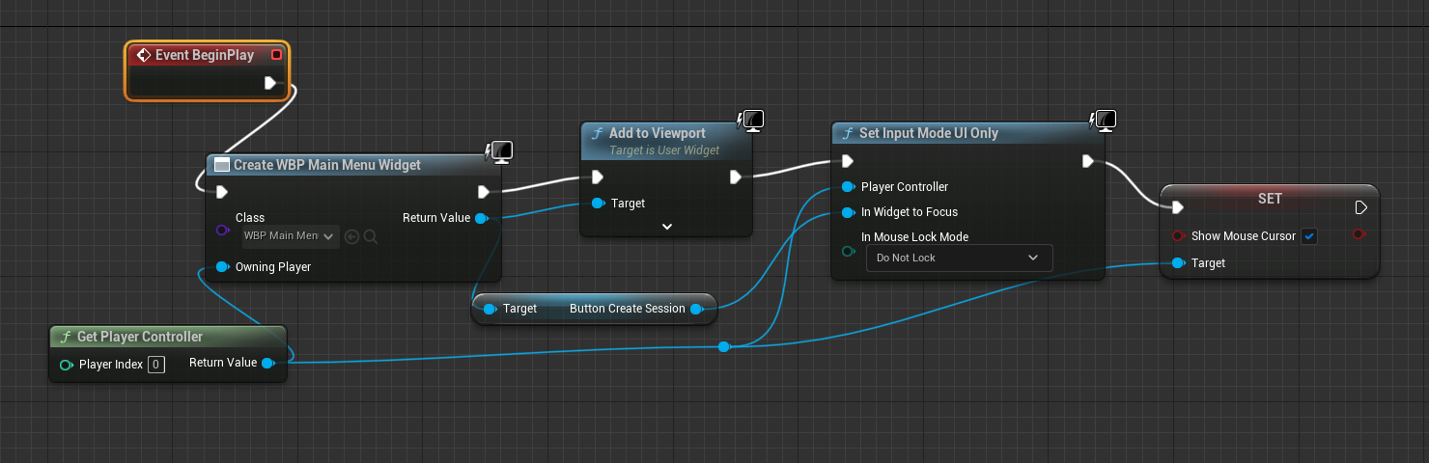This screenshot has height=463, width=1429.
Task: Click exec output pin of Create WBP Main Menu Widget
Action: (484, 191)
